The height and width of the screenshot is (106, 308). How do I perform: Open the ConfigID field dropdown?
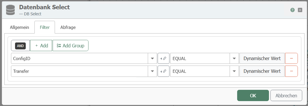click(152, 58)
